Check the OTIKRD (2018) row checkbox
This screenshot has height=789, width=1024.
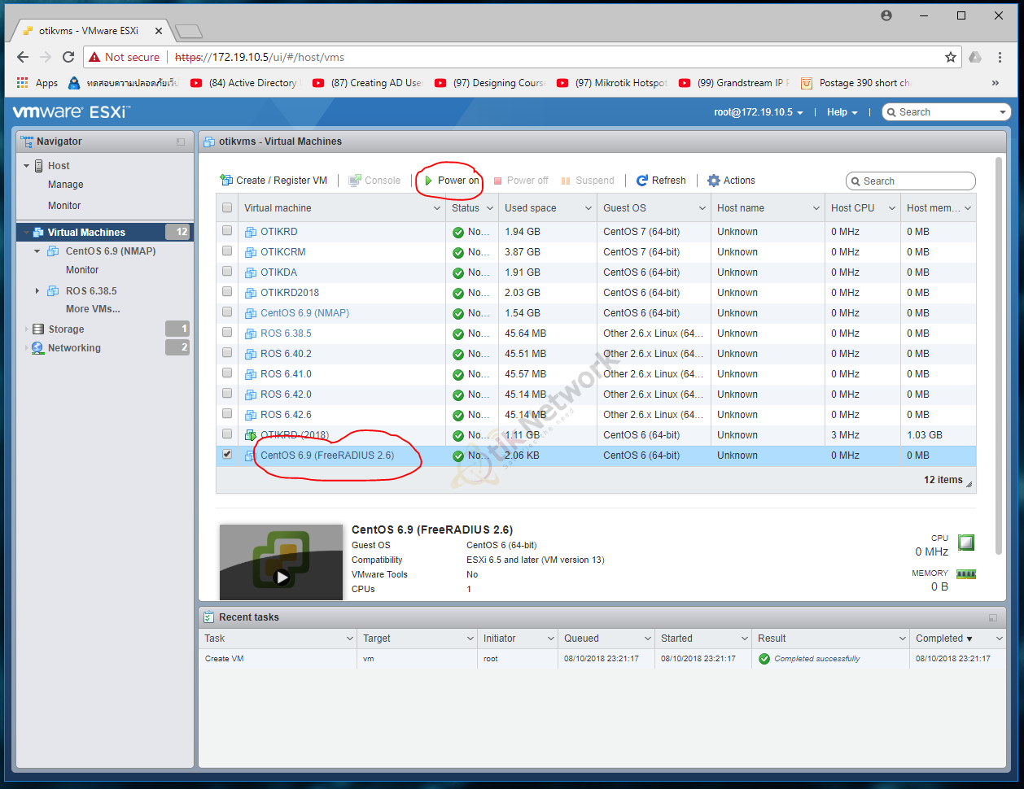pyautogui.click(x=227, y=434)
